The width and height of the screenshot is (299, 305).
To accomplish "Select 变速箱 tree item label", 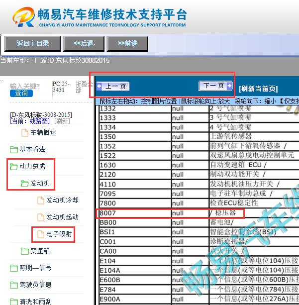I will tap(40, 251).
